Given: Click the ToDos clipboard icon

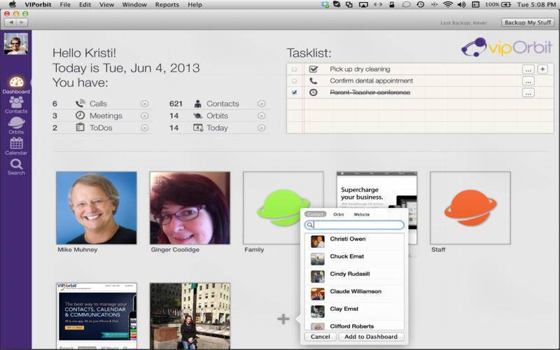Looking at the screenshot, I should coord(80,127).
